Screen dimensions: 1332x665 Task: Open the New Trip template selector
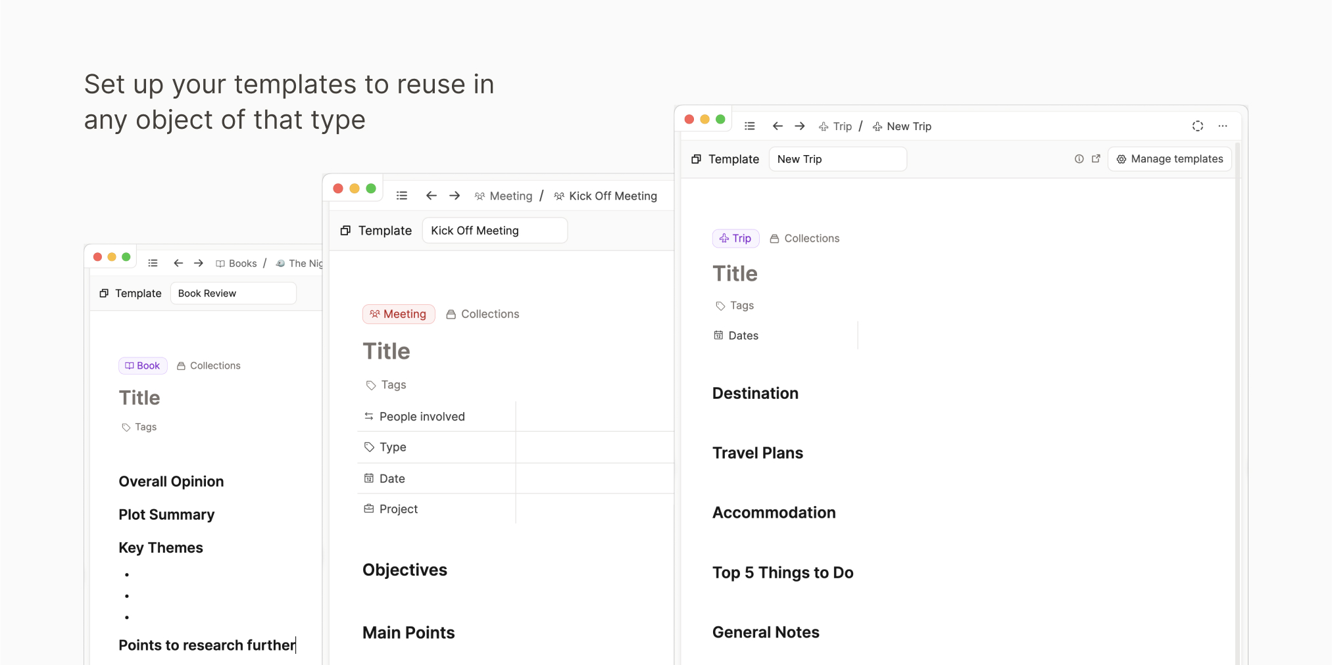coord(837,159)
